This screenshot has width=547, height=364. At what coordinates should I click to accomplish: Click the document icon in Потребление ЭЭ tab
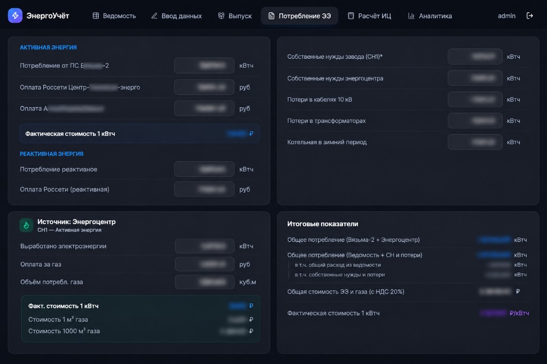(271, 15)
